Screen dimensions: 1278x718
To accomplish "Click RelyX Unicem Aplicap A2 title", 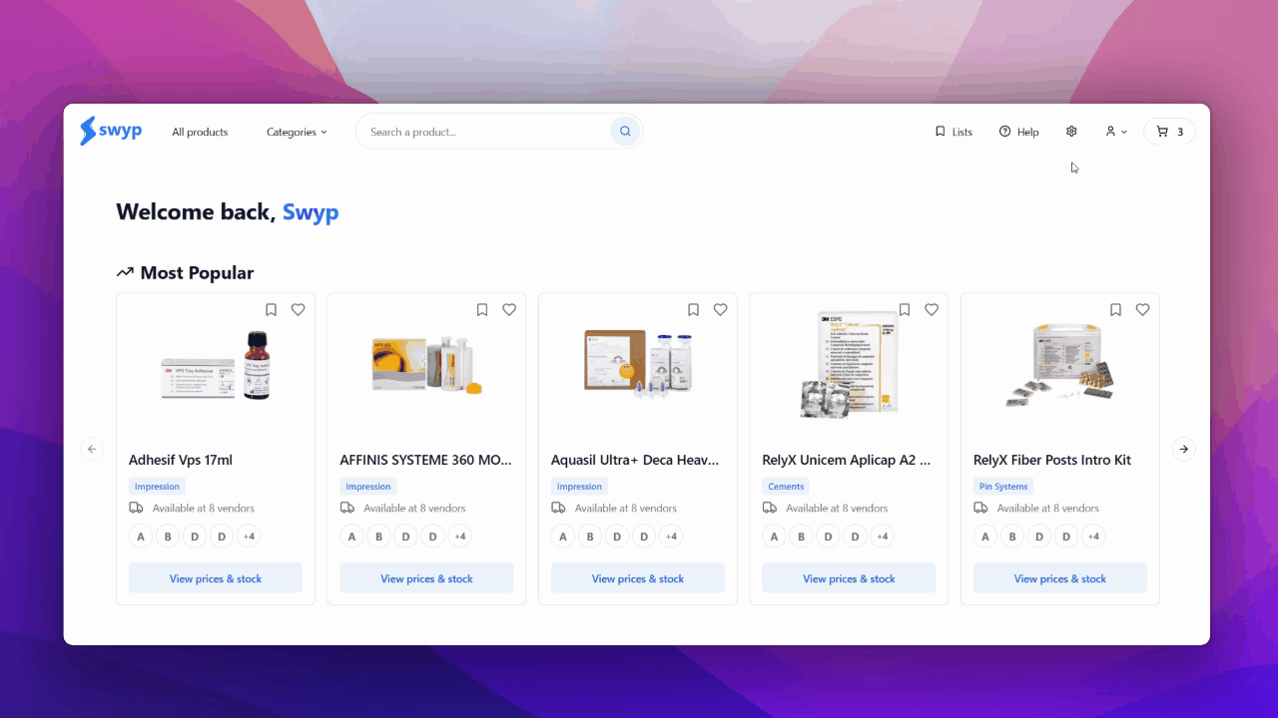I will (847, 460).
